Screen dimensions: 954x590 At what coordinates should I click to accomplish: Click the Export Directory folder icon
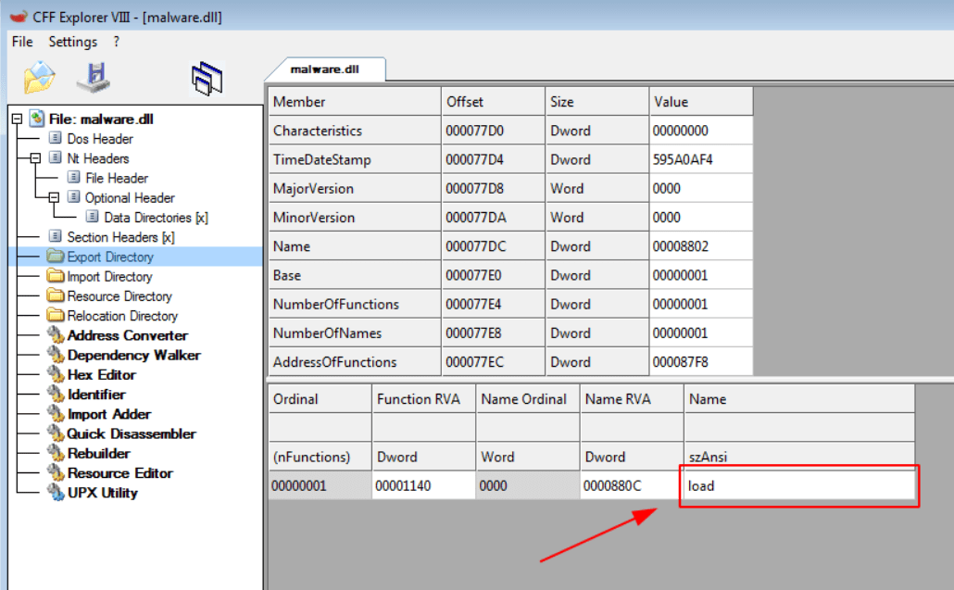coord(56,256)
